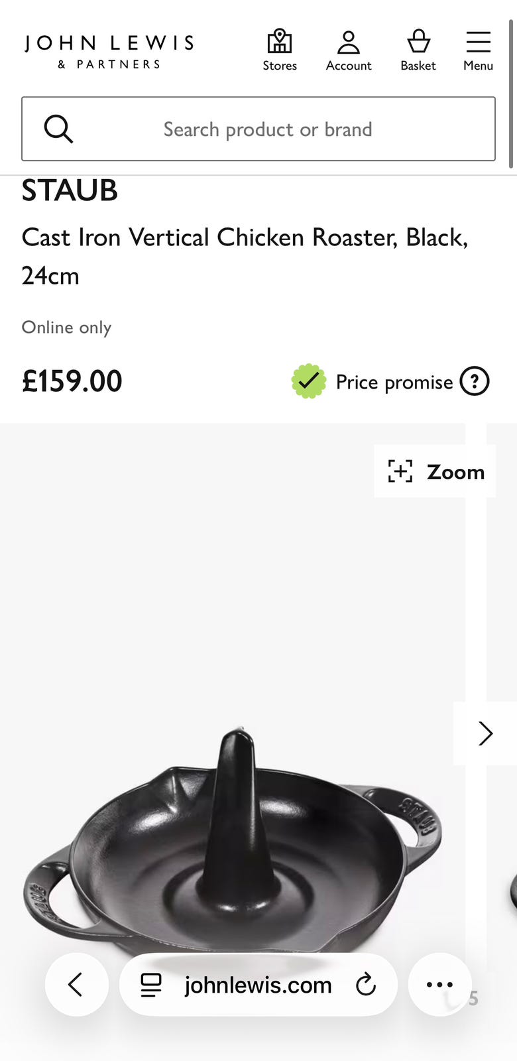
Task: Go back with browser back arrow
Action: coord(76,985)
